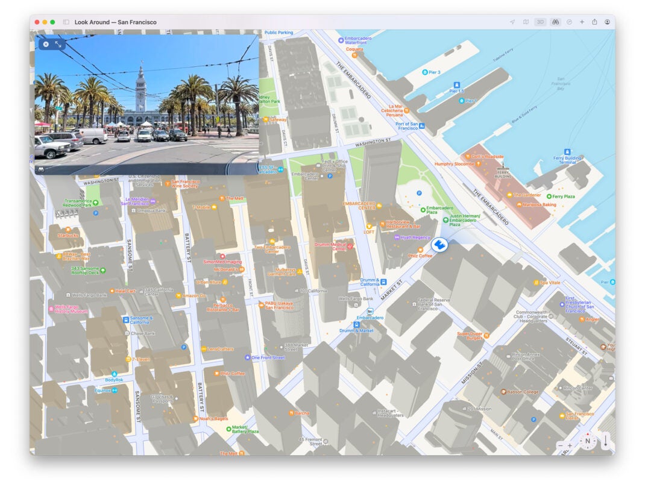The height and width of the screenshot is (484, 645).
Task: Click the compass to face north
Action: click(x=587, y=441)
